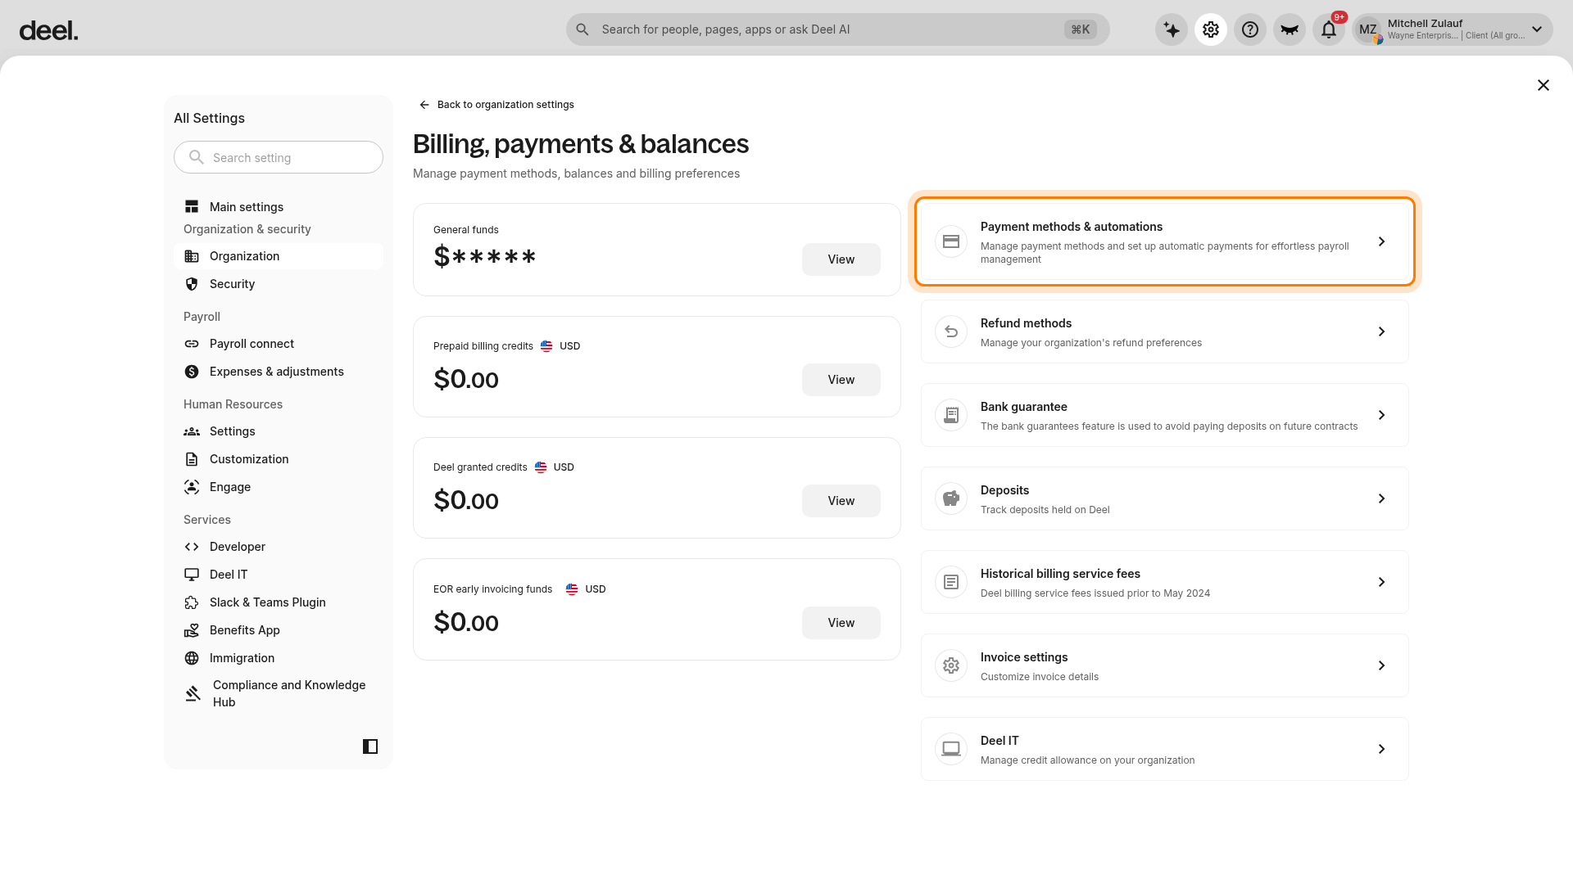1573x884 pixels.
Task: Click the Deel granted credits USD flag
Action: (541, 467)
